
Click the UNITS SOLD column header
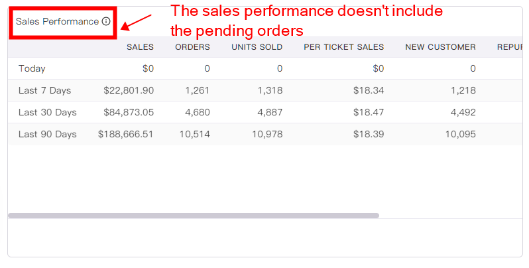[257, 47]
